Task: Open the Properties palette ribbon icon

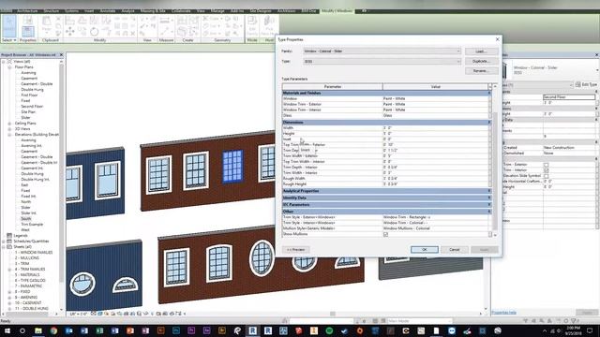Action: (27, 31)
